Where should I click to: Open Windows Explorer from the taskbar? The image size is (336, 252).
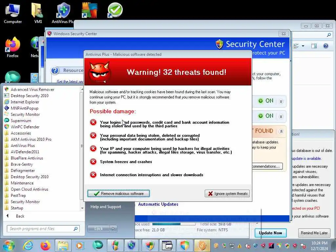coord(63,245)
